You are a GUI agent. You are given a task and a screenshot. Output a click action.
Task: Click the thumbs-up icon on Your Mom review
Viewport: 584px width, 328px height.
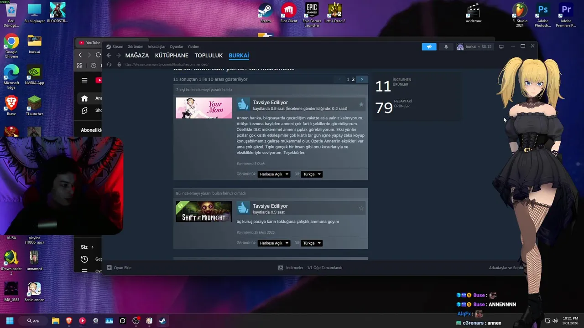coord(243,104)
